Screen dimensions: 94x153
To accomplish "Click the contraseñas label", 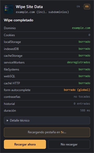I will tap(12, 97).
